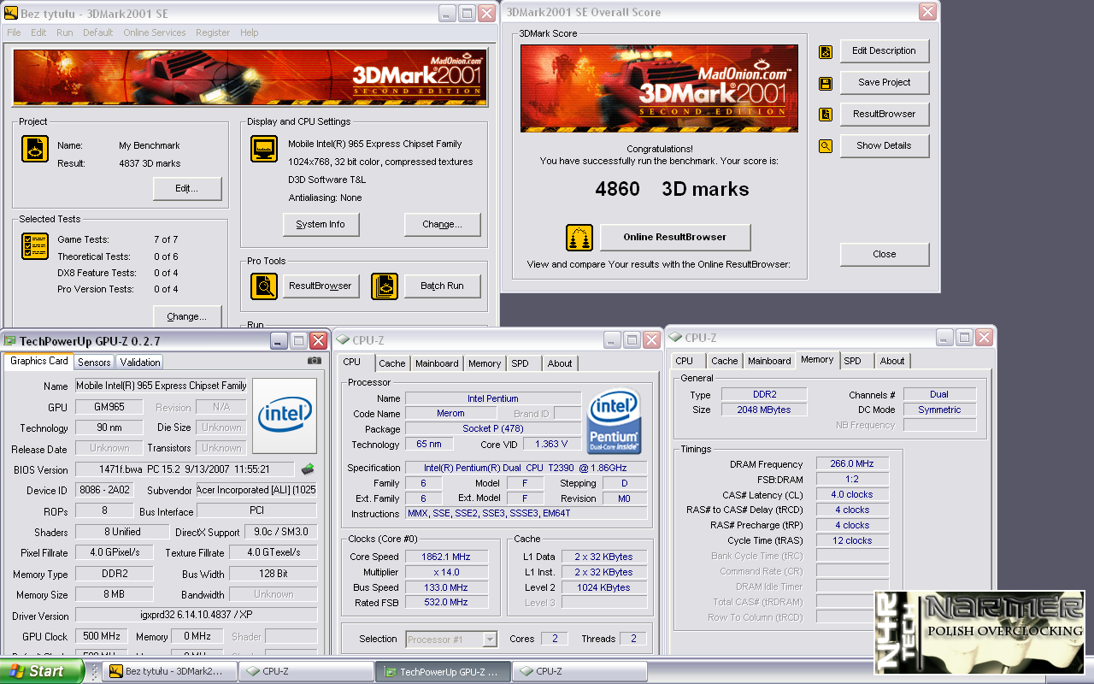Switch to the last CPU-Z taskbar item
The image size is (1094, 684).
[x=579, y=671]
